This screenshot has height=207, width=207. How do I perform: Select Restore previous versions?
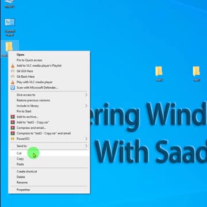click(49, 101)
